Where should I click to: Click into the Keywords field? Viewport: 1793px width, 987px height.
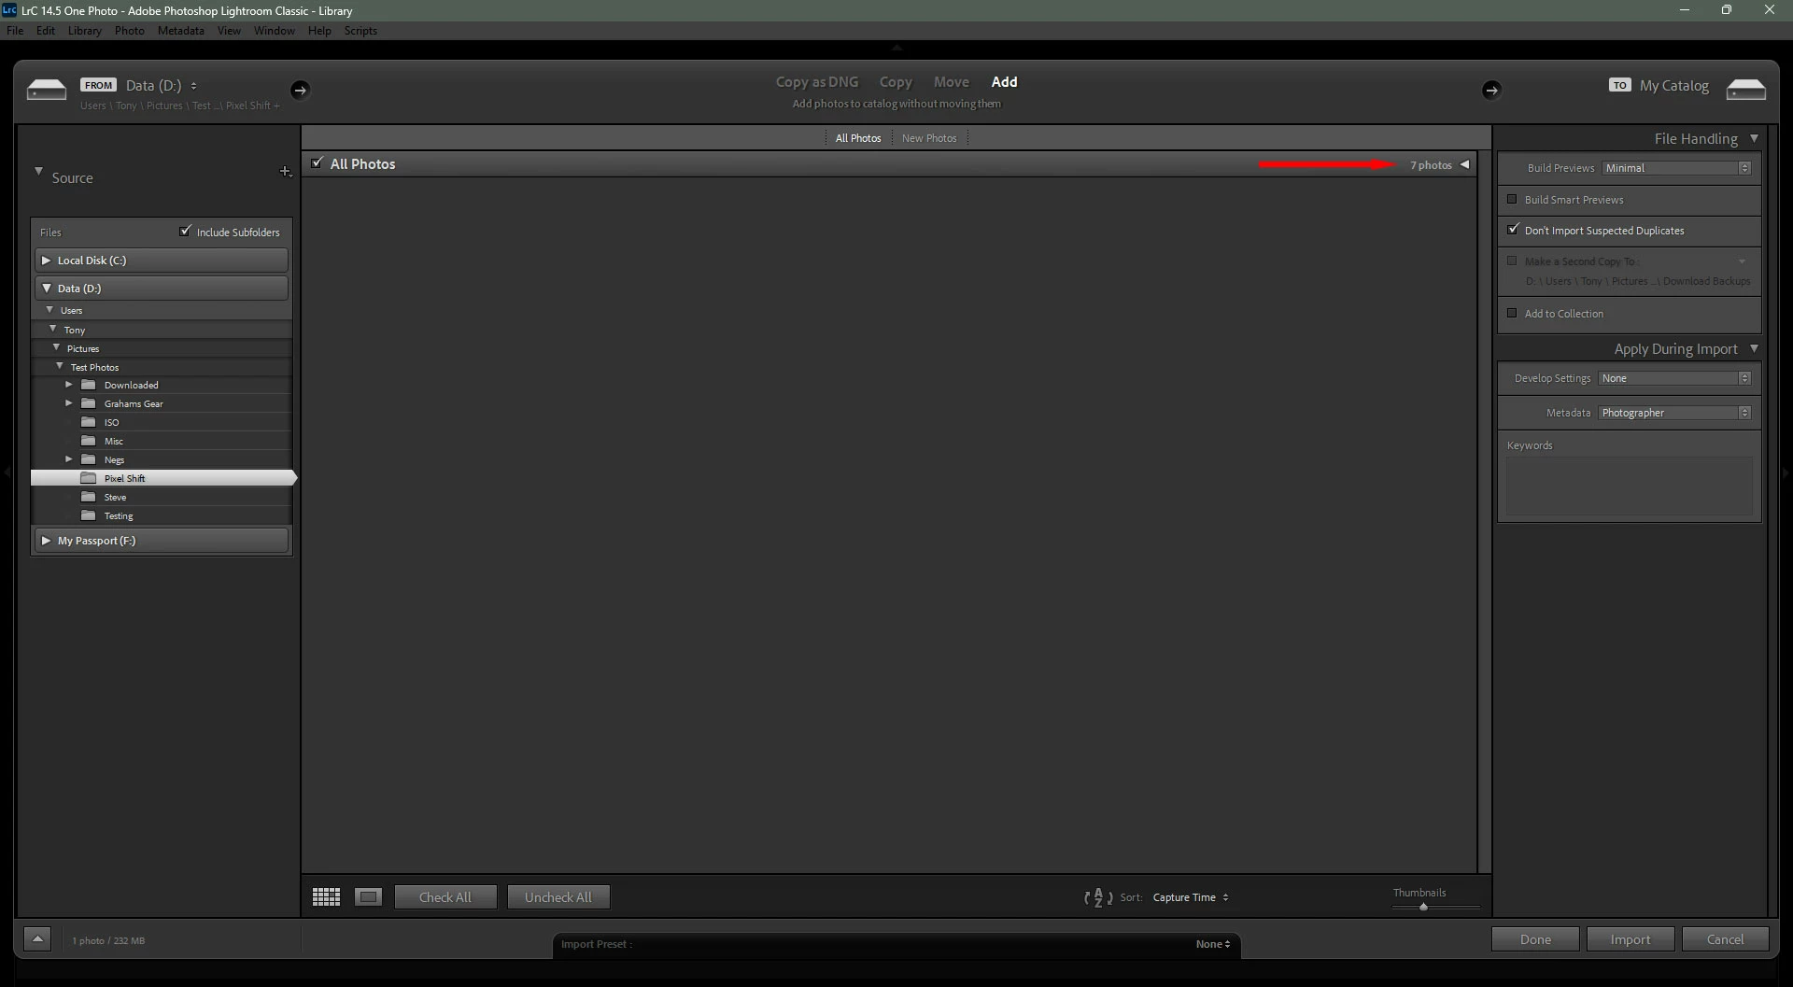[x=1630, y=486]
